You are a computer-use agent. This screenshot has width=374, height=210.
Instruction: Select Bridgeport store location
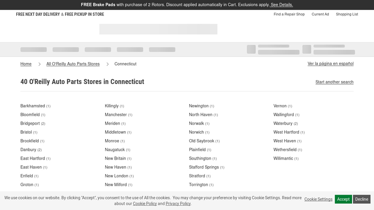(x=30, y=124)
